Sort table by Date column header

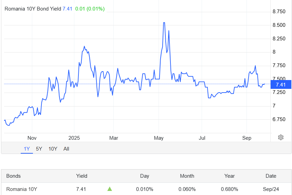coord(271,176)
